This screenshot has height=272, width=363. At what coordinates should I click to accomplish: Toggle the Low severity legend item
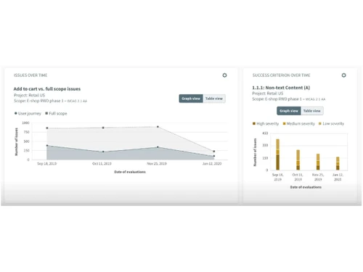coord(331,123)
